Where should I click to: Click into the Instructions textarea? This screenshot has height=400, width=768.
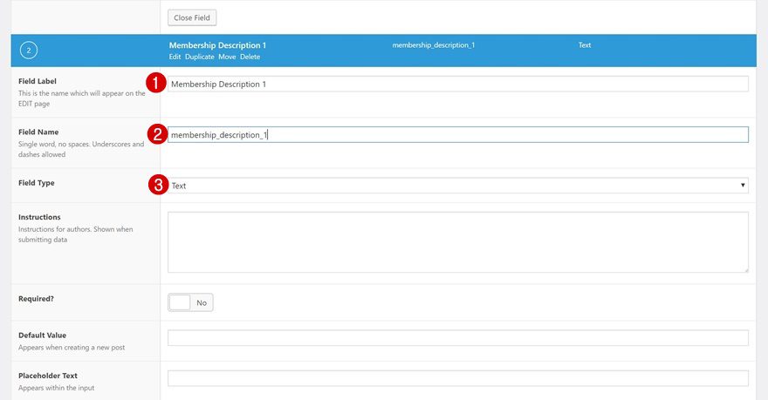[458, 242]
